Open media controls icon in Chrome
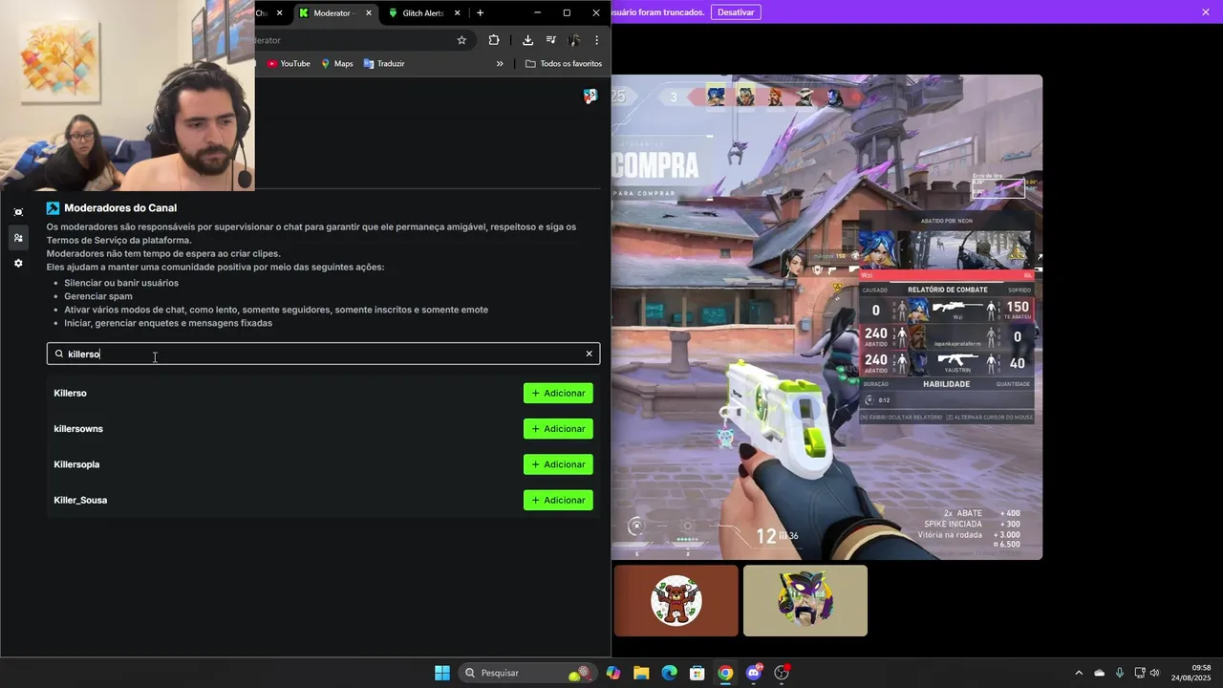This screenshot has width=1223, height=688. 551,40
